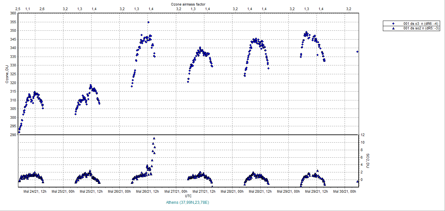Click the isolated ozone diamond at far right
Screen dimensions: 445x211
point(357,52)
